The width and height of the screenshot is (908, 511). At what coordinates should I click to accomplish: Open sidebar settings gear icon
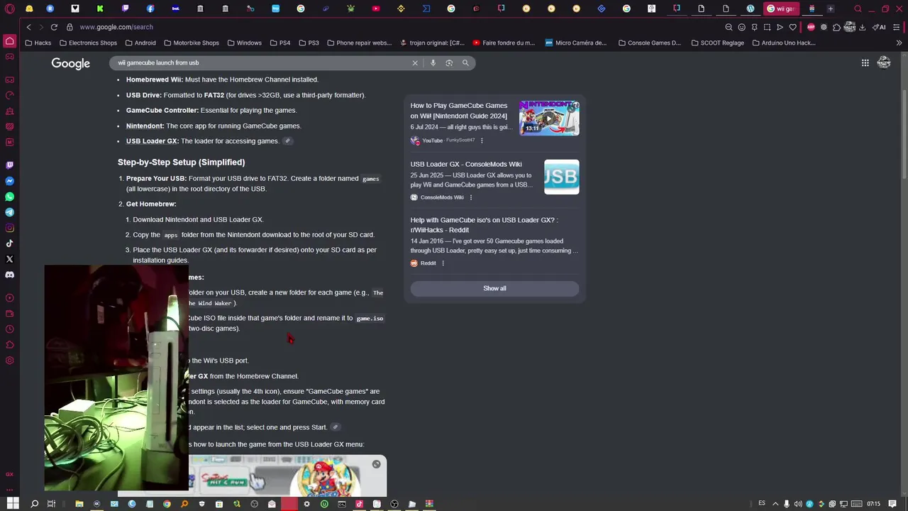(9, 361)
